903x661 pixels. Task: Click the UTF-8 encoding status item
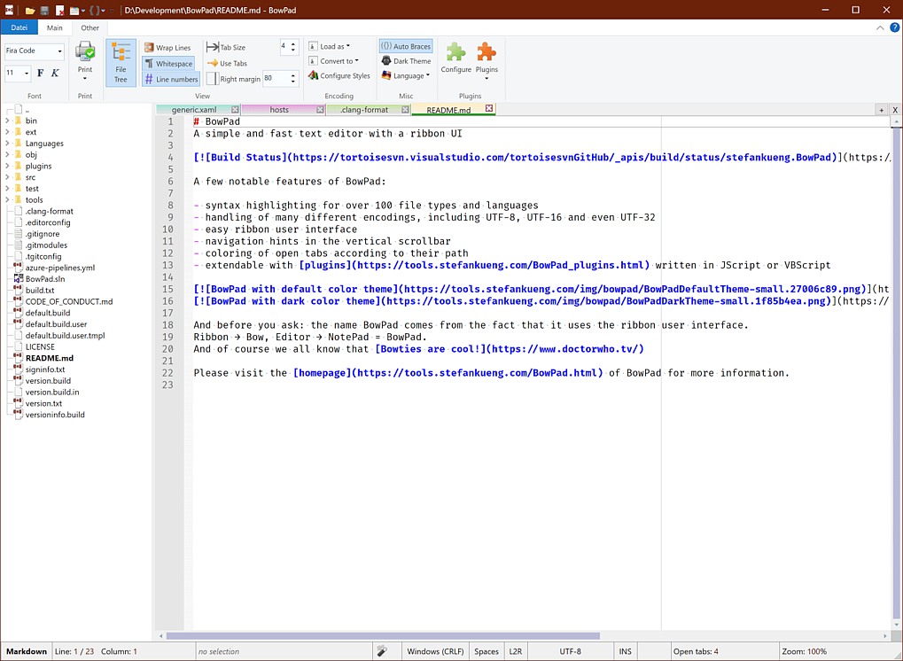(570, 651)
